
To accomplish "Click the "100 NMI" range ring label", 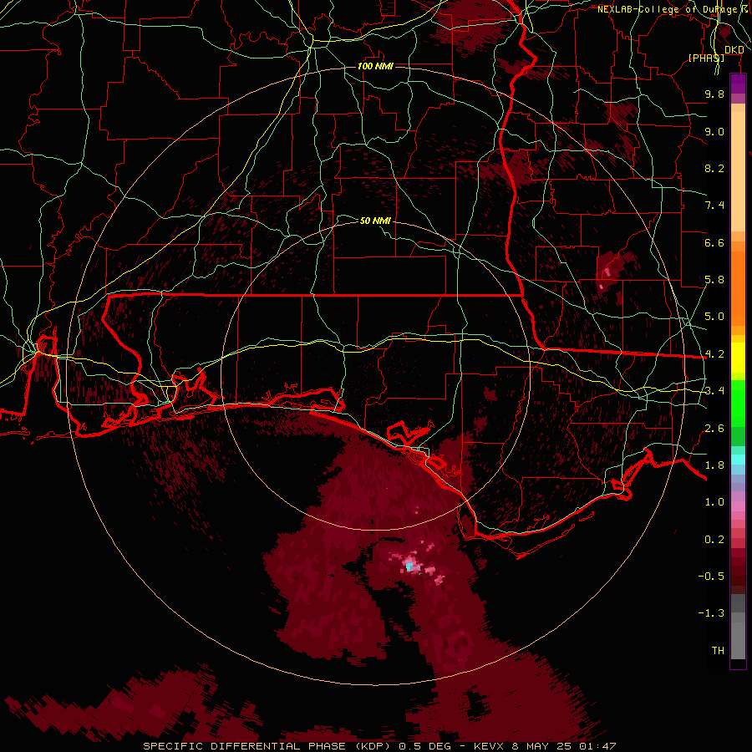I will (375, 66).
